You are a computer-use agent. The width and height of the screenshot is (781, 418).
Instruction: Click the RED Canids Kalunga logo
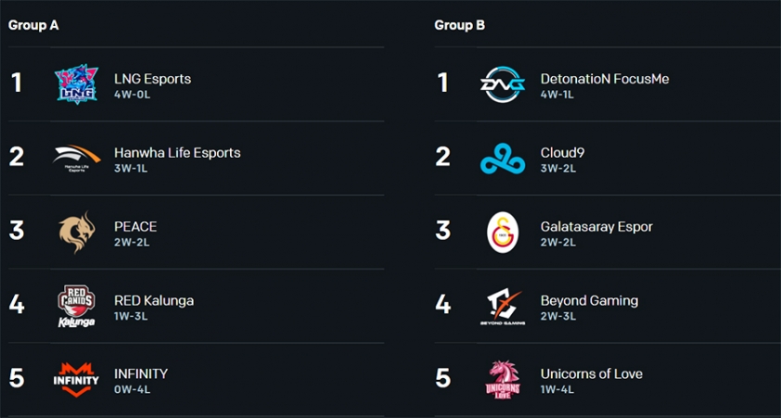[x=76, y=306]
